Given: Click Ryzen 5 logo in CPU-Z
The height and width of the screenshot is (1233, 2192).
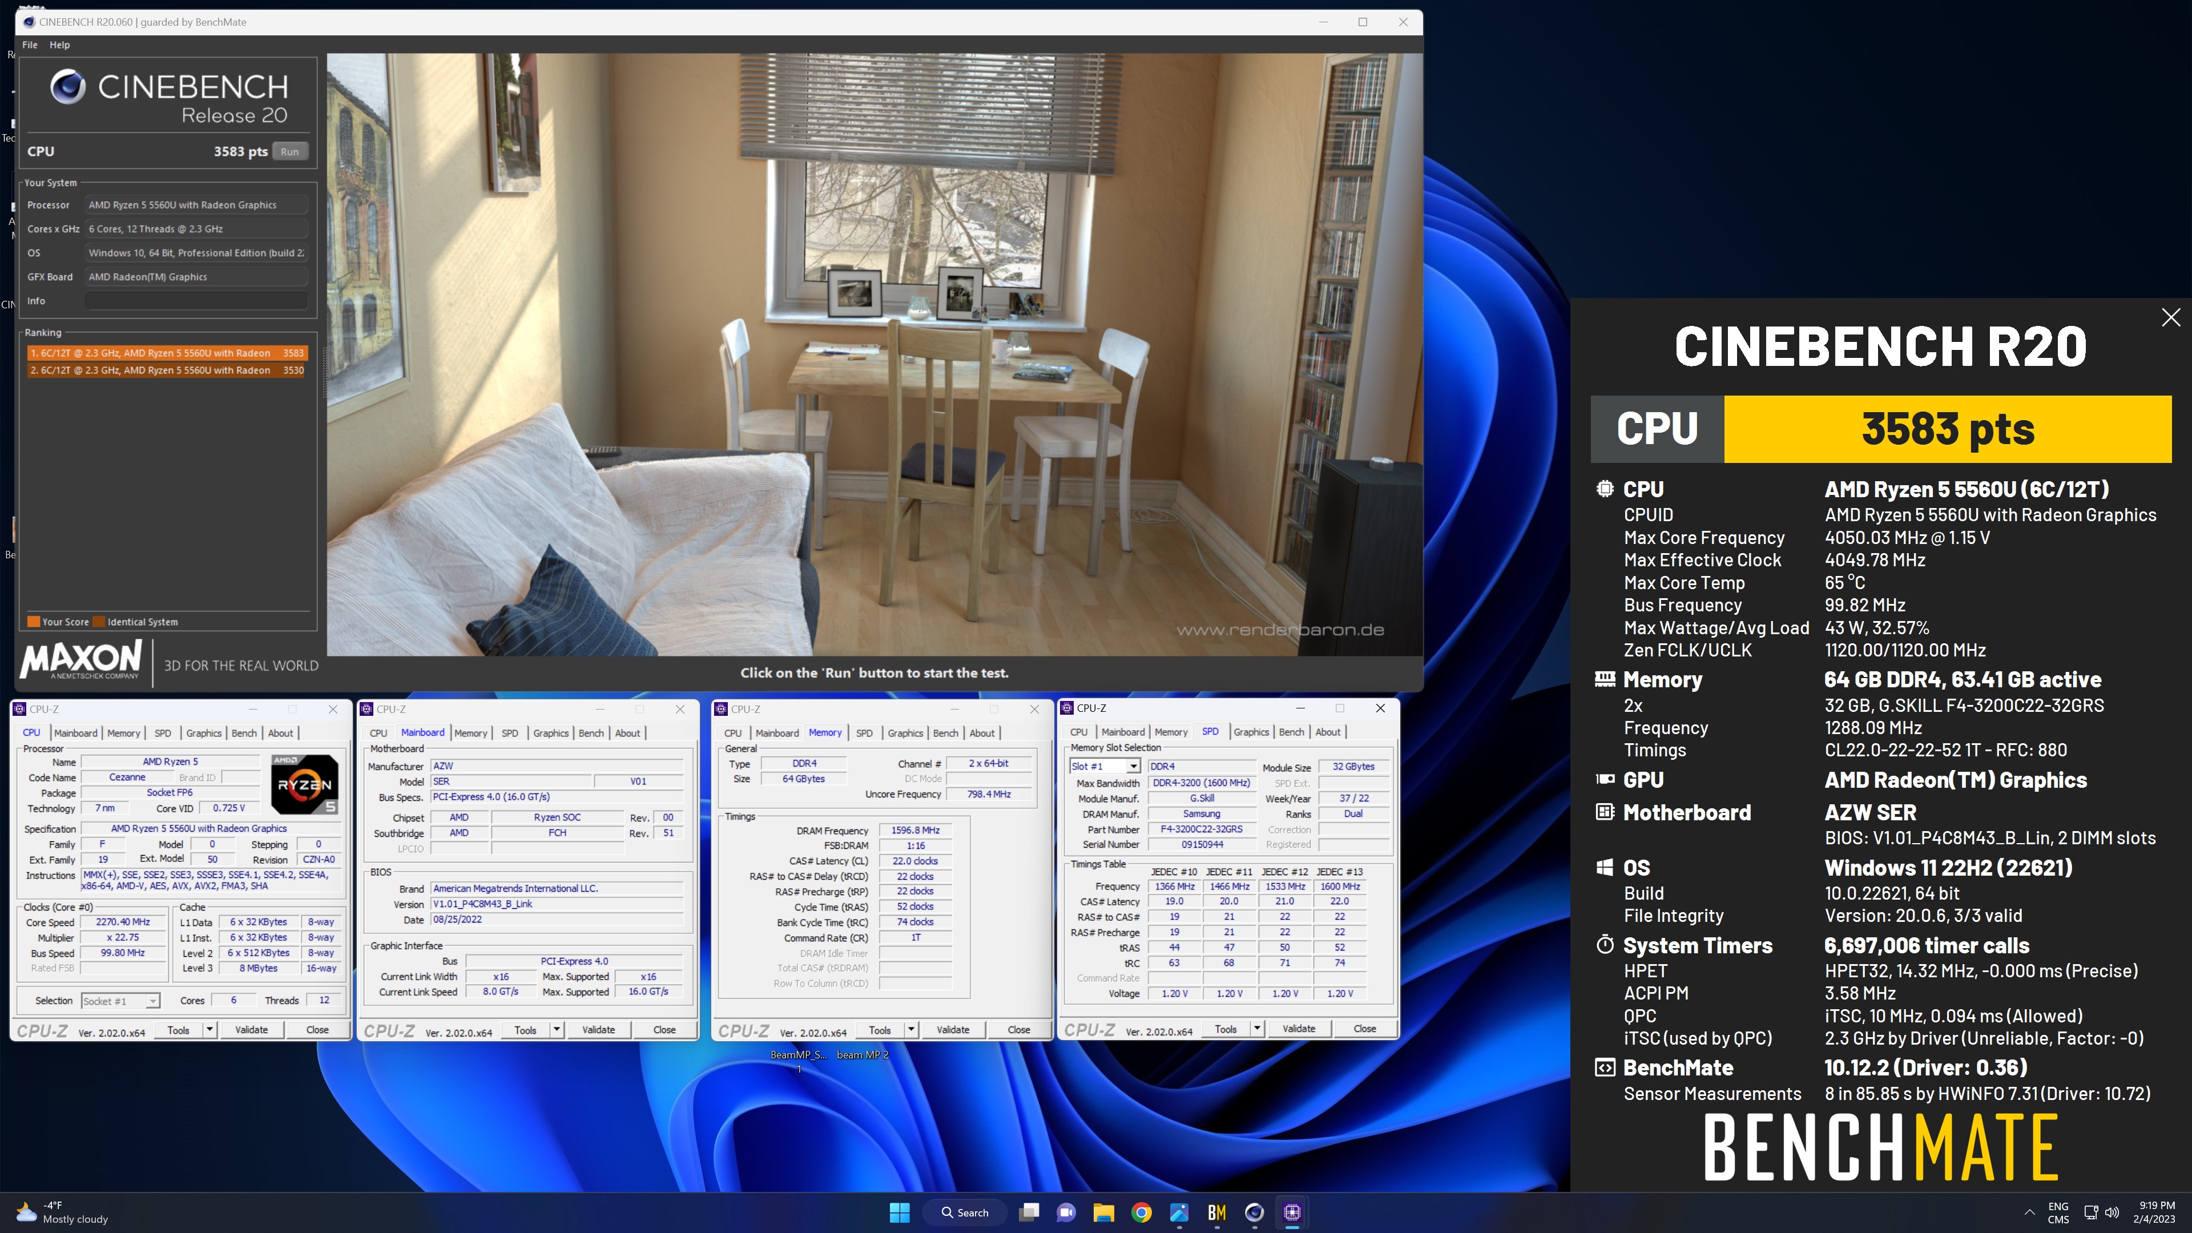Looking at the screenshot, I should tap(305, 784).
